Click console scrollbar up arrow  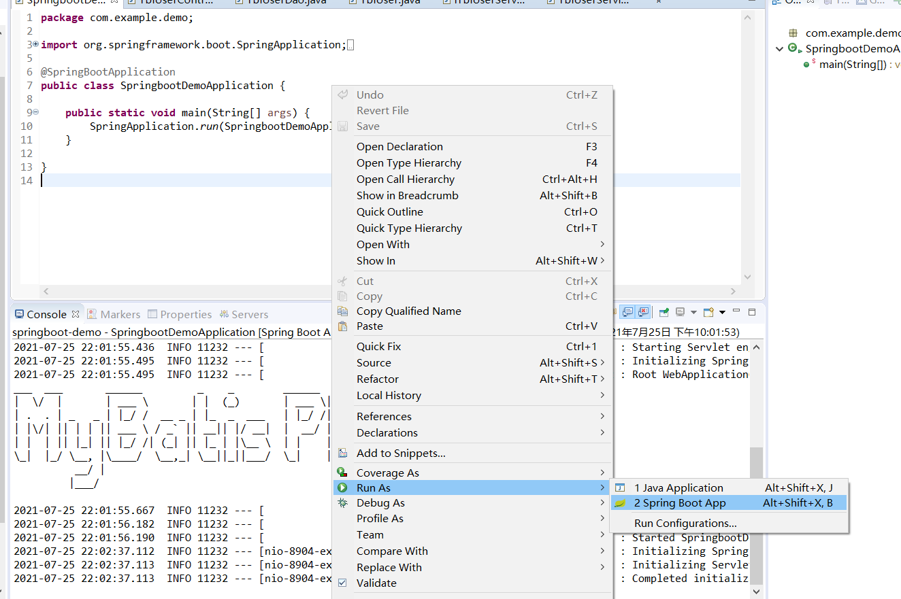pyautogui.click(x=756, y=347)
